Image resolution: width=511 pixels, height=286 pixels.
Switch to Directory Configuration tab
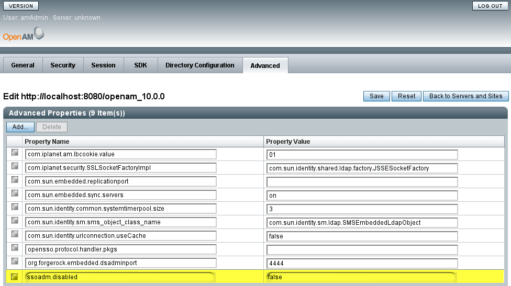coord(200,65)
